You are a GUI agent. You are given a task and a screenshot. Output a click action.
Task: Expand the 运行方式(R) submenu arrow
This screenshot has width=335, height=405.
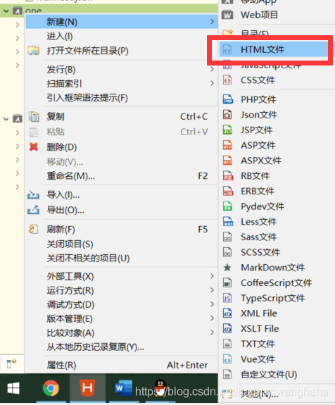click(212, 289)
